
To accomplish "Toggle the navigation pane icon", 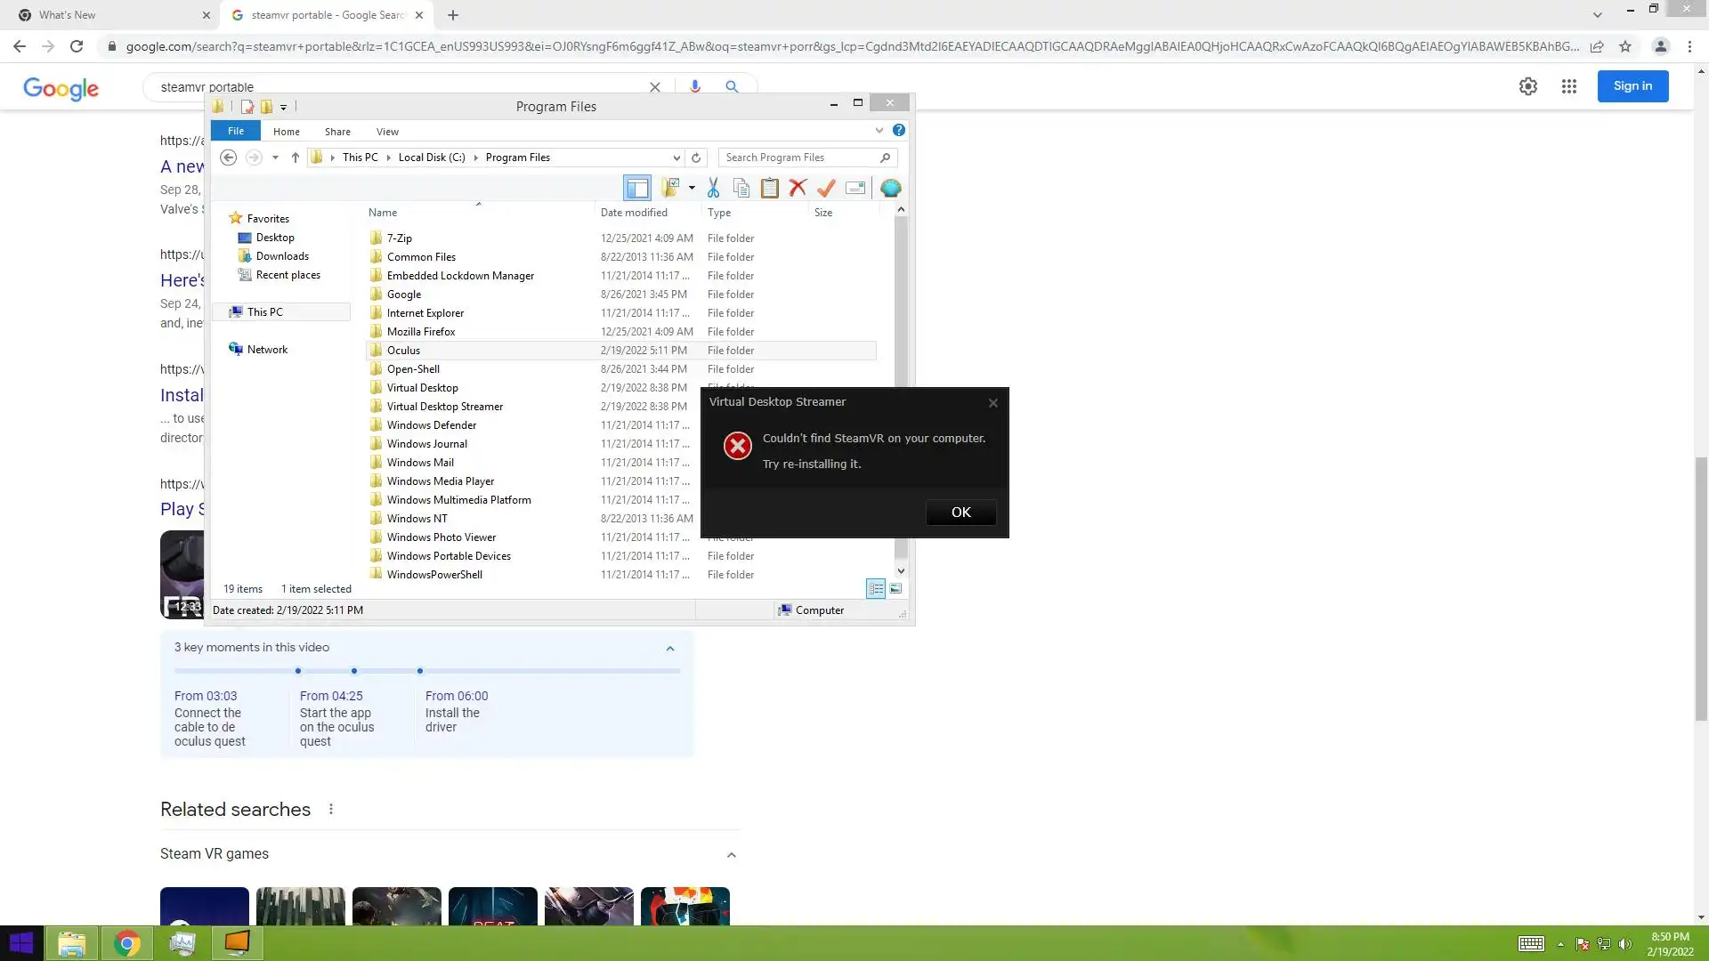I will pos(637,188).
